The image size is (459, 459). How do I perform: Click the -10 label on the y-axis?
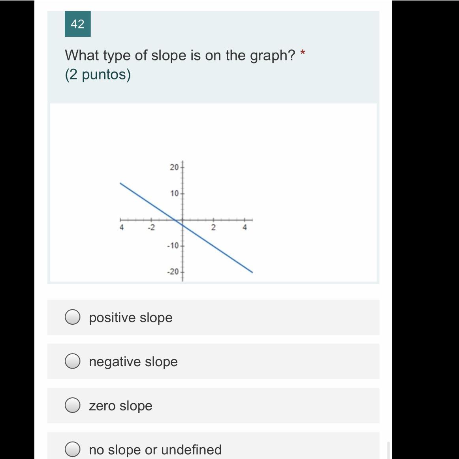(173, 246)
